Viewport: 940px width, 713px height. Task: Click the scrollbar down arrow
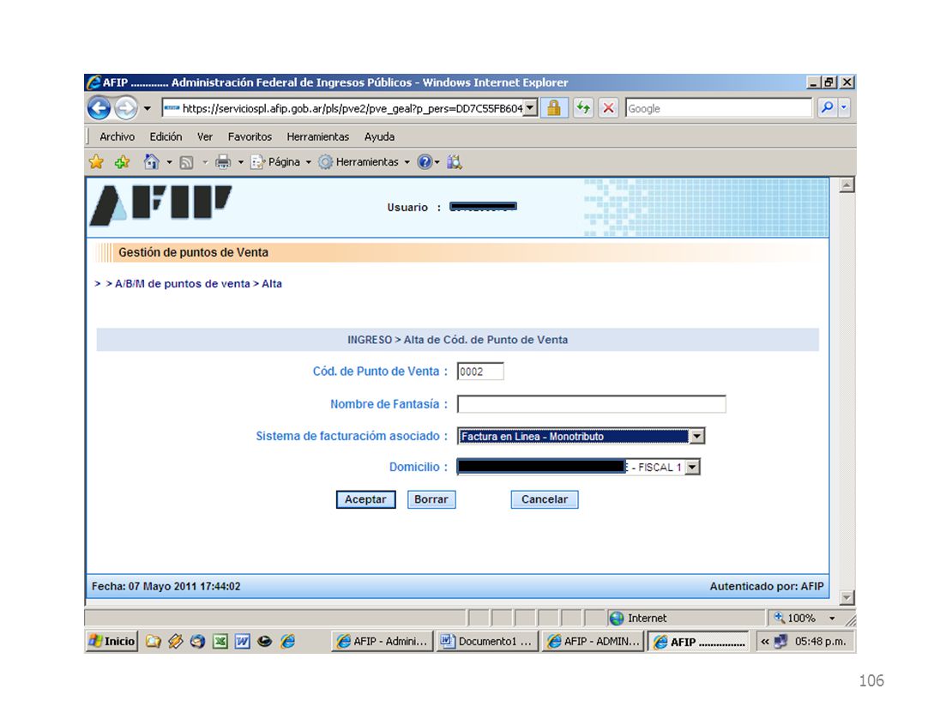pyautogui.click(x=847, y=597)
